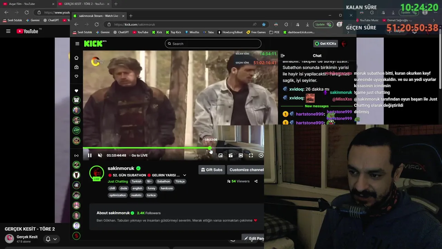The image size is (442, 249).
Task: Open the HowLongToBeat bookmark
Action: click(x=230, y=32)
